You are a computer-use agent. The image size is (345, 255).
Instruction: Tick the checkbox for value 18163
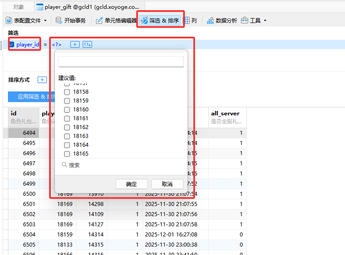(x=67, y=136)
